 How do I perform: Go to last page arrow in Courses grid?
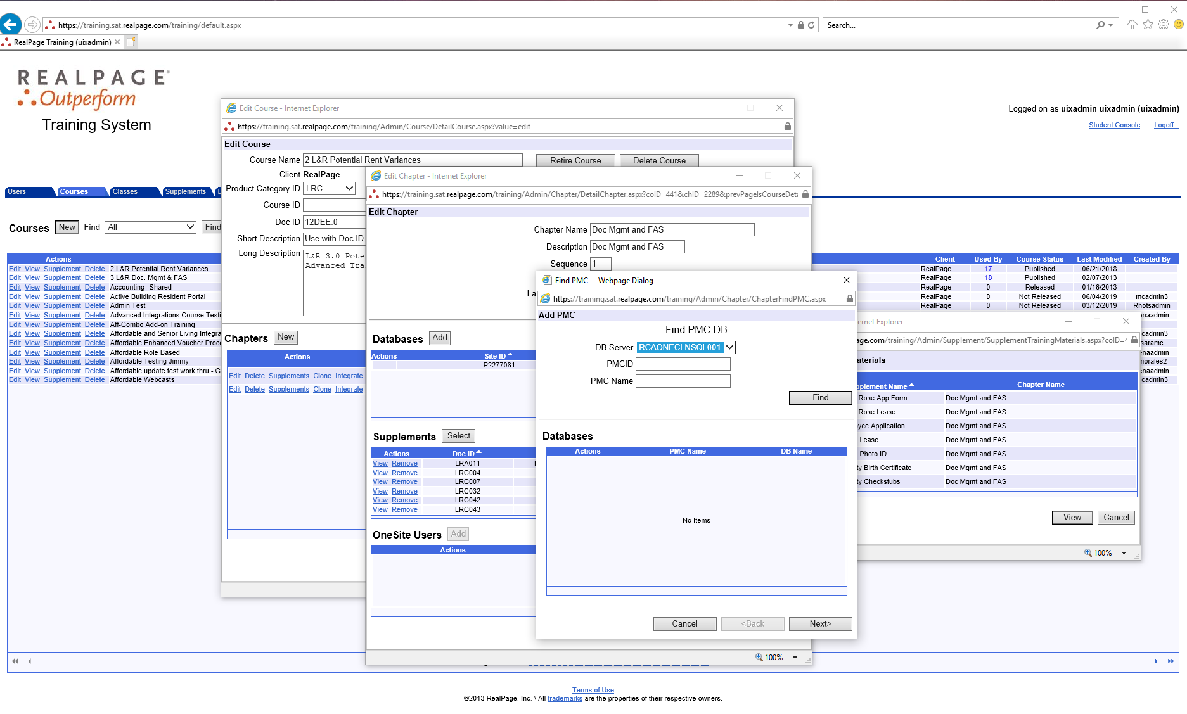click(1171, 661)
